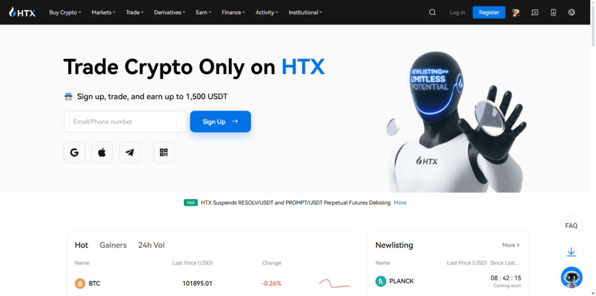The image size is (596, 296).
Task: Switch to the Gainers tab
Action: click(x=113, y=245)
